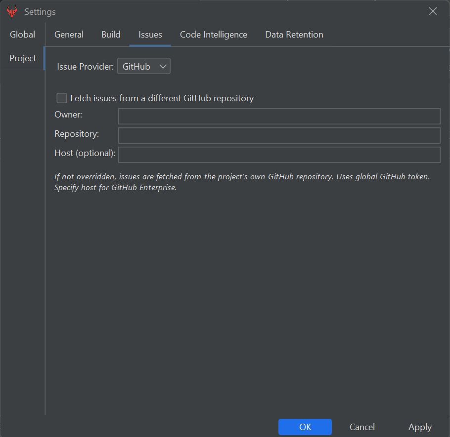Viewport: 450px width, 437px height.
Task: Open the Issue Provider GitHub dropdown
Action: [144, 66]
